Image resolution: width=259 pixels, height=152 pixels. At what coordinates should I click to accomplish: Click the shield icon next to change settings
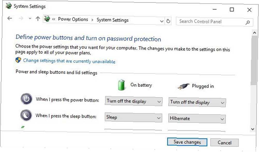coord(18,60)
